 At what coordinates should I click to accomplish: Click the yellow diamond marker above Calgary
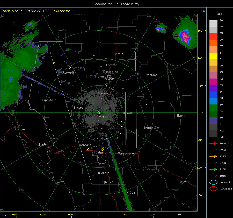pyautogui.click(x=102, y=149)
